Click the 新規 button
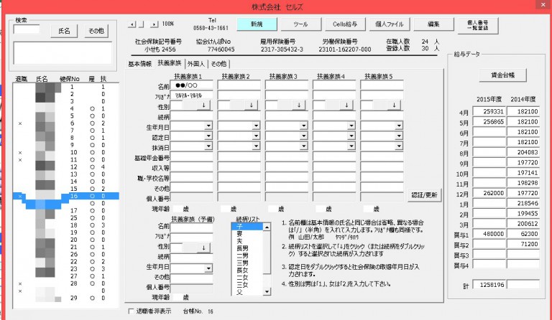552x320 pixels. (257, 24)
